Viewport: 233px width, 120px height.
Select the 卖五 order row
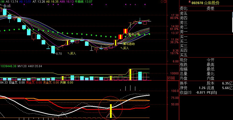tap(206, 14)
